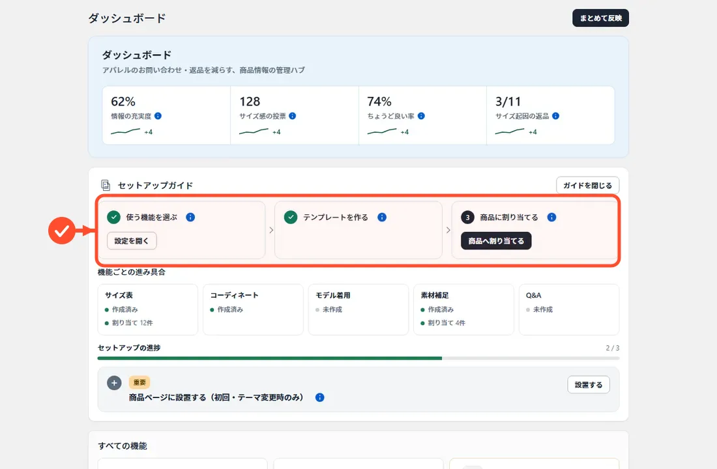
Task: Open the Q&A feature card
Action: (569, 309)
